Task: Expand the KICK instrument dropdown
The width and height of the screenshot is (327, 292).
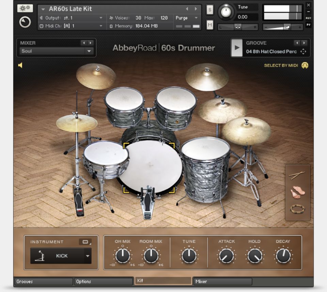Action: (87, 256)
